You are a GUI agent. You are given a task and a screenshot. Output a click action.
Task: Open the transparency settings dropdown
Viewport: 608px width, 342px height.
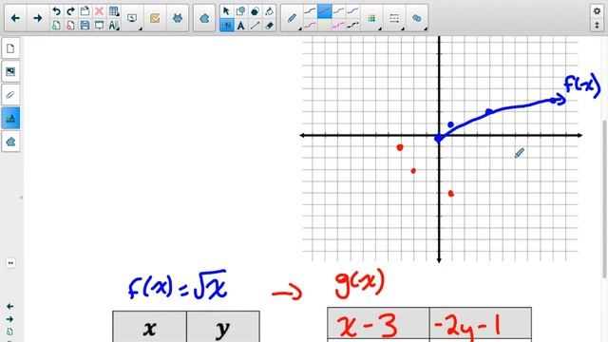[x=417, y=18]
